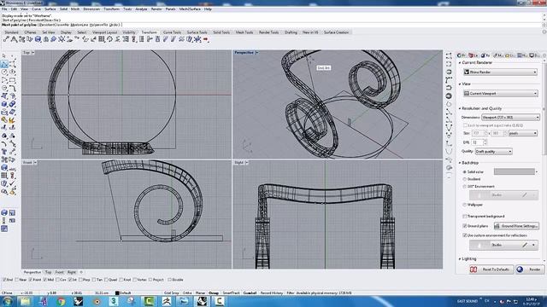Image resolution: width=547 pixels, height=307 pixels.
Task: Enable the Perp object snap checkbox
Action: click(80, 280)
